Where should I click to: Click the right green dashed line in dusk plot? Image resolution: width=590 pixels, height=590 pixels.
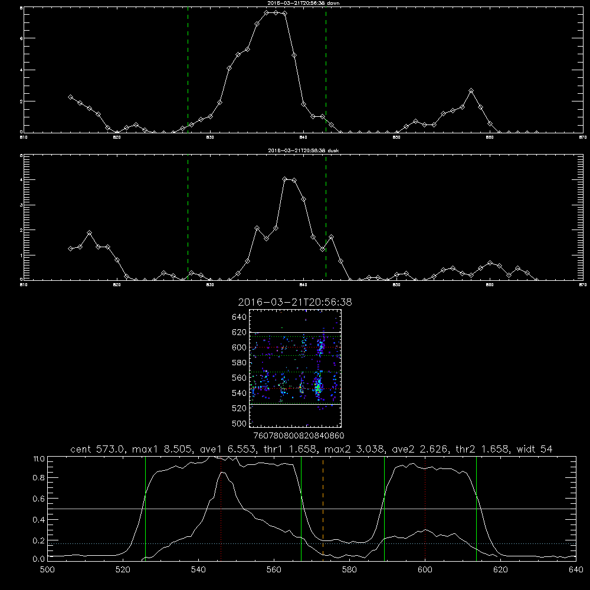pyautogui.click(x=326, y=217)
